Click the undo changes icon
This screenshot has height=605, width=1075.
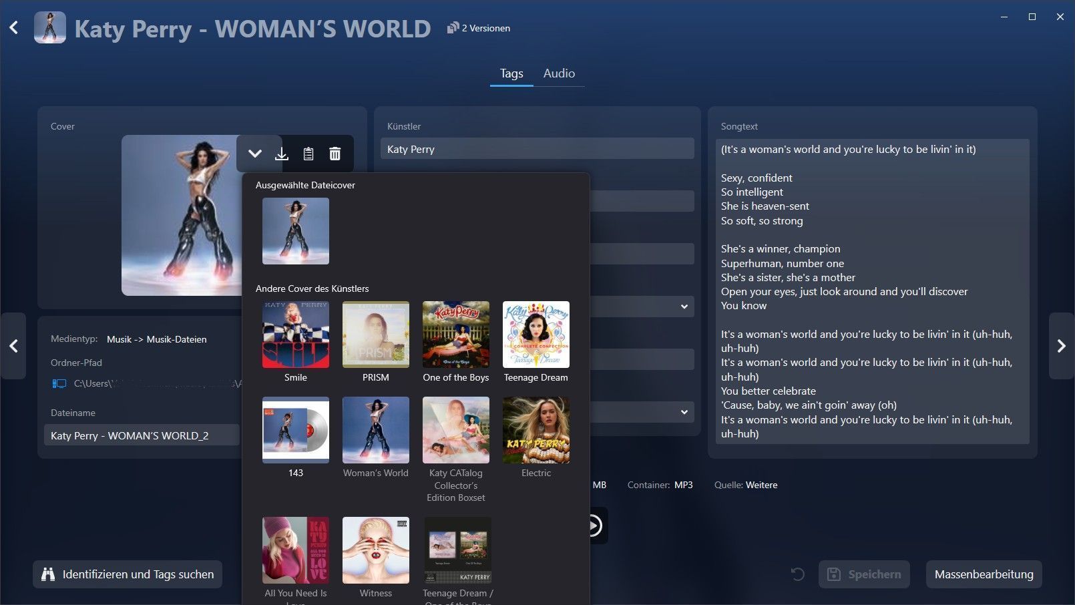click(x=797, y=574)
